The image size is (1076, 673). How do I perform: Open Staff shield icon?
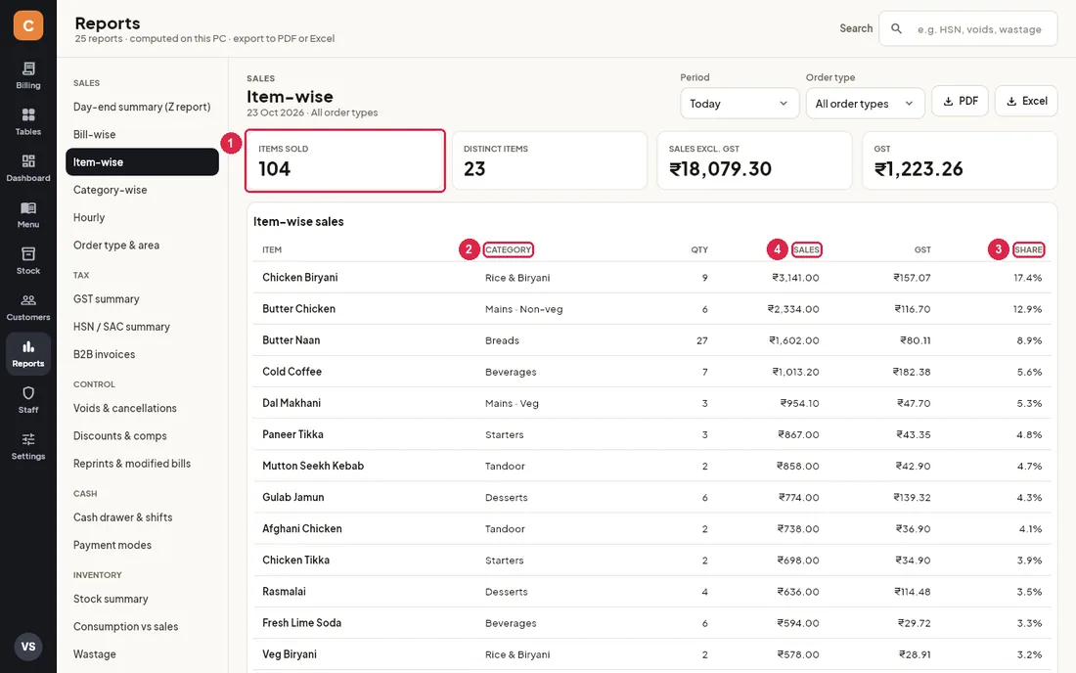pyautogui.click(x=28, y=400)
